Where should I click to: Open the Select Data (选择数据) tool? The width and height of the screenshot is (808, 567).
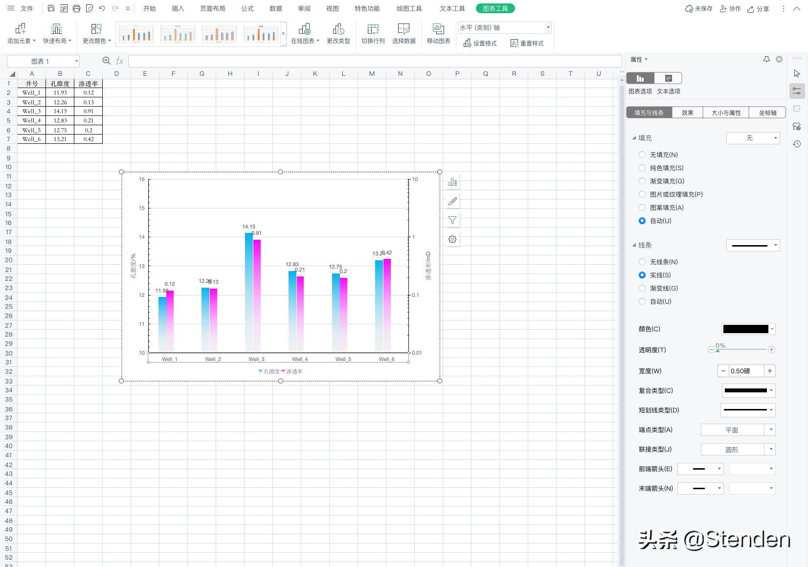404,33
